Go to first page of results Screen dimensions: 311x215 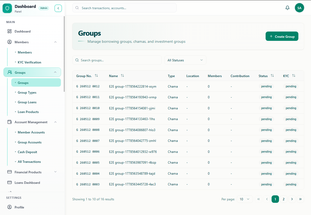259,199
